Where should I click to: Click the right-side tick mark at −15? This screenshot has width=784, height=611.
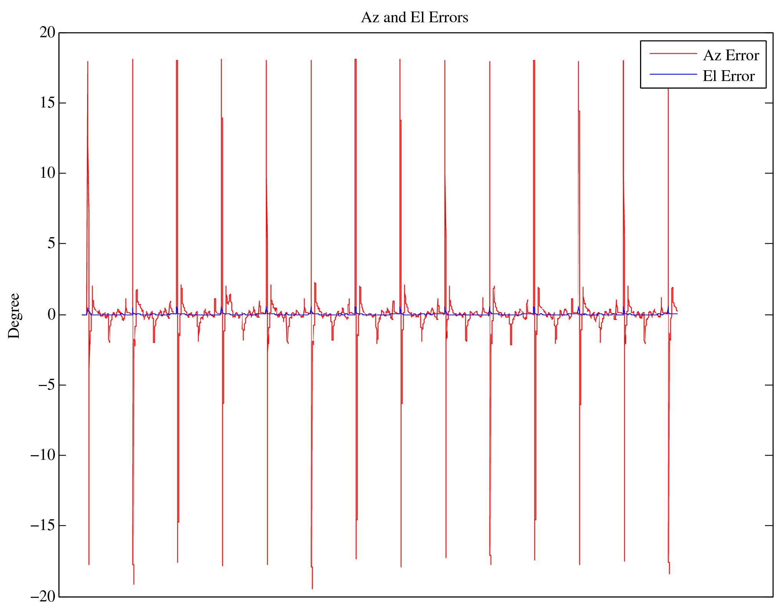click(x=768, y=525)
